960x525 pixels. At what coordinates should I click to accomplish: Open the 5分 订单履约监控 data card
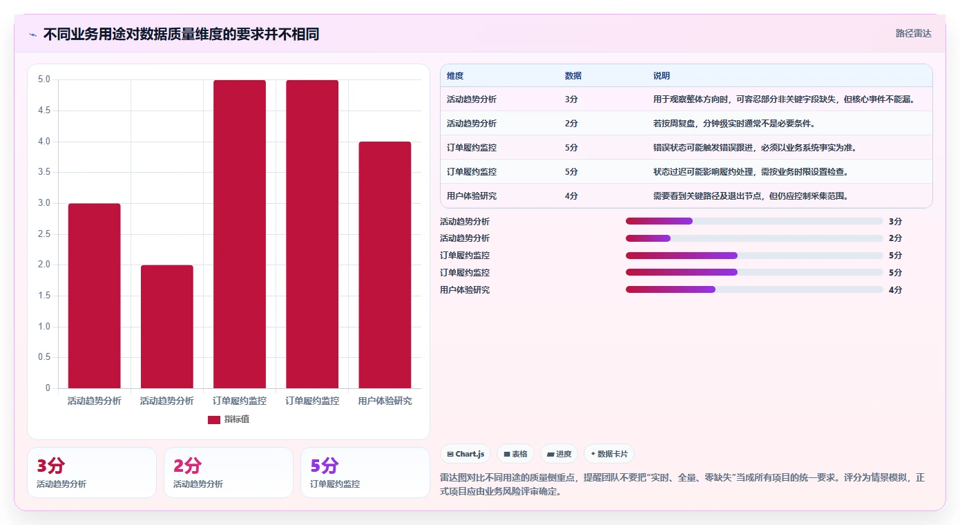coord(365,472)
